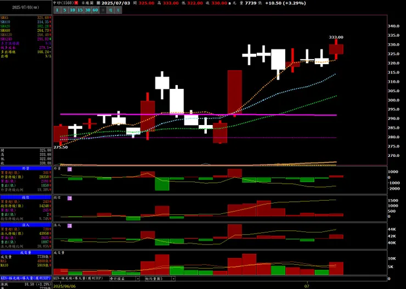
Task: Select the weekly (週) timeframe button
Action: (111, 10)
